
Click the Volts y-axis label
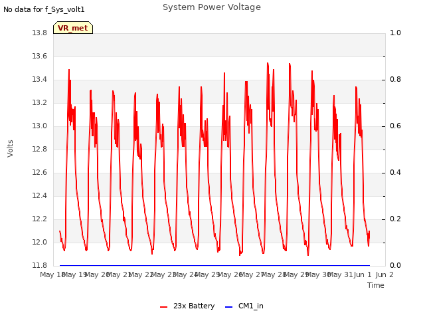tap(10, 149)
